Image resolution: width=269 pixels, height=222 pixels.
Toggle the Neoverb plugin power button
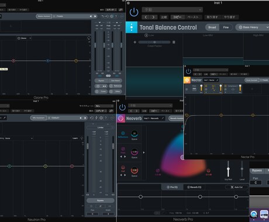click(x=122, y=107)
